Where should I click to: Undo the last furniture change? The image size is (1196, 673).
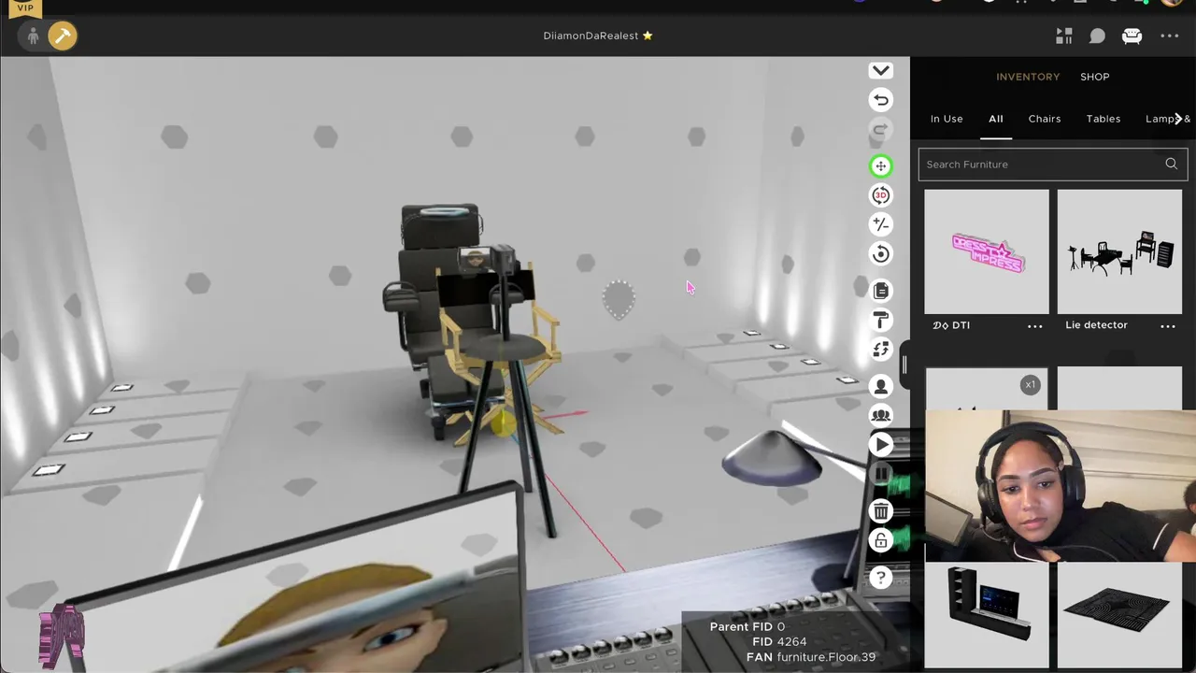[x=880, y=100]
